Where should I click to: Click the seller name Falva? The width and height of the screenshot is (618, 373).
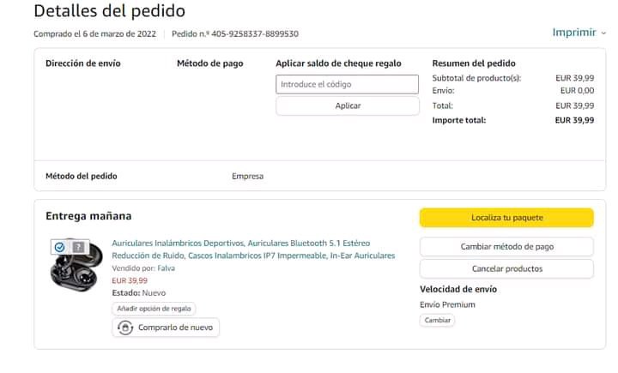pyautogui.click(x=167, y=268)
